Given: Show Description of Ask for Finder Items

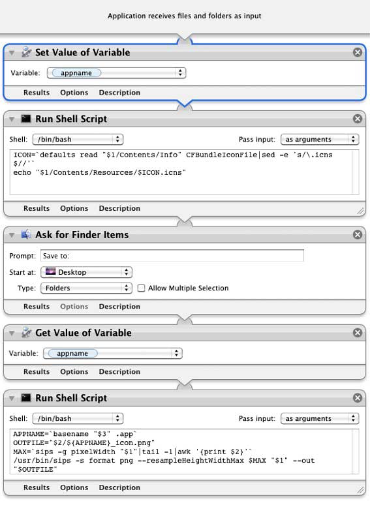Looking at the screenshot, I should pyautogui.click(x=119, y=306).
